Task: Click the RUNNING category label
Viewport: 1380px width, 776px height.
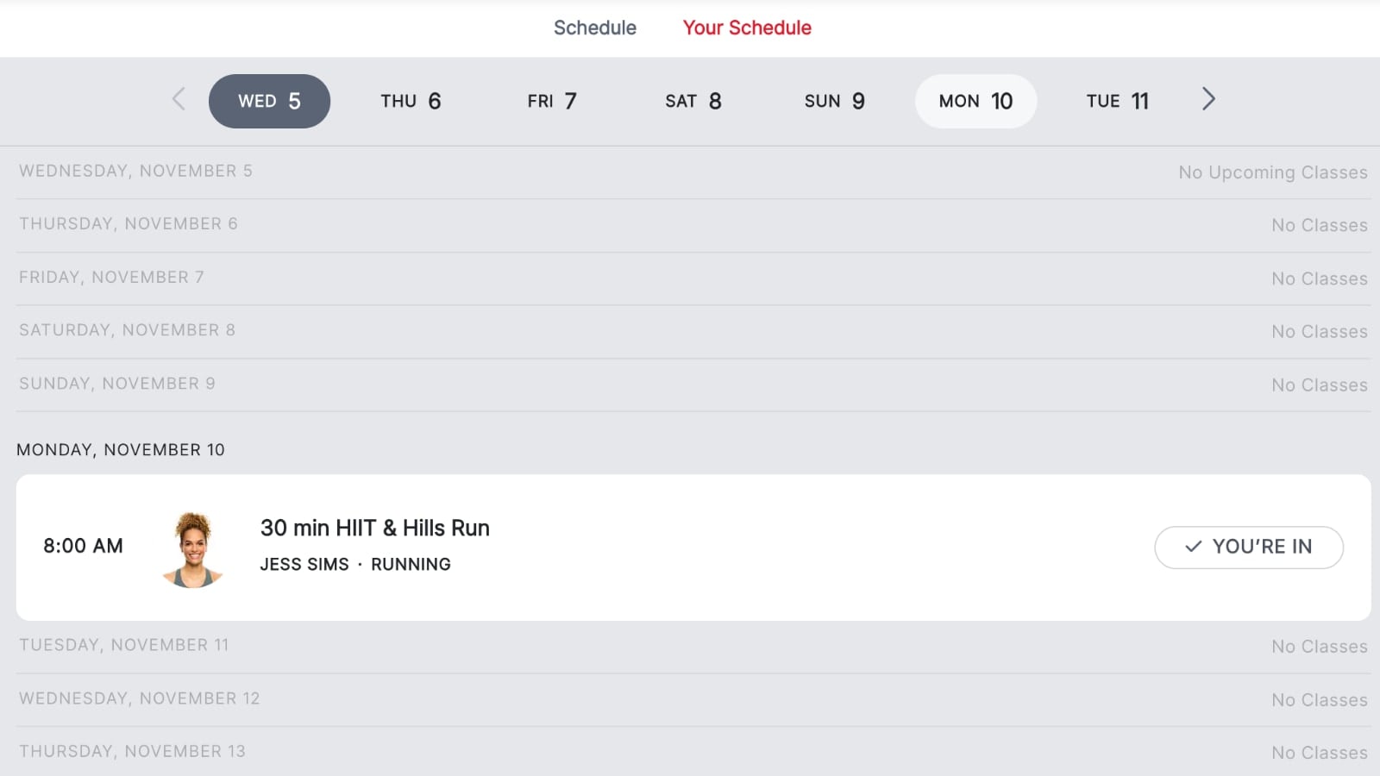Action: (x=411, y=564)
